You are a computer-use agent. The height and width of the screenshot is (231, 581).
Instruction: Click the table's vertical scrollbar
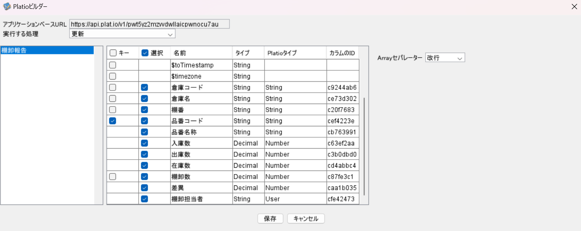(x=364, y=146)
